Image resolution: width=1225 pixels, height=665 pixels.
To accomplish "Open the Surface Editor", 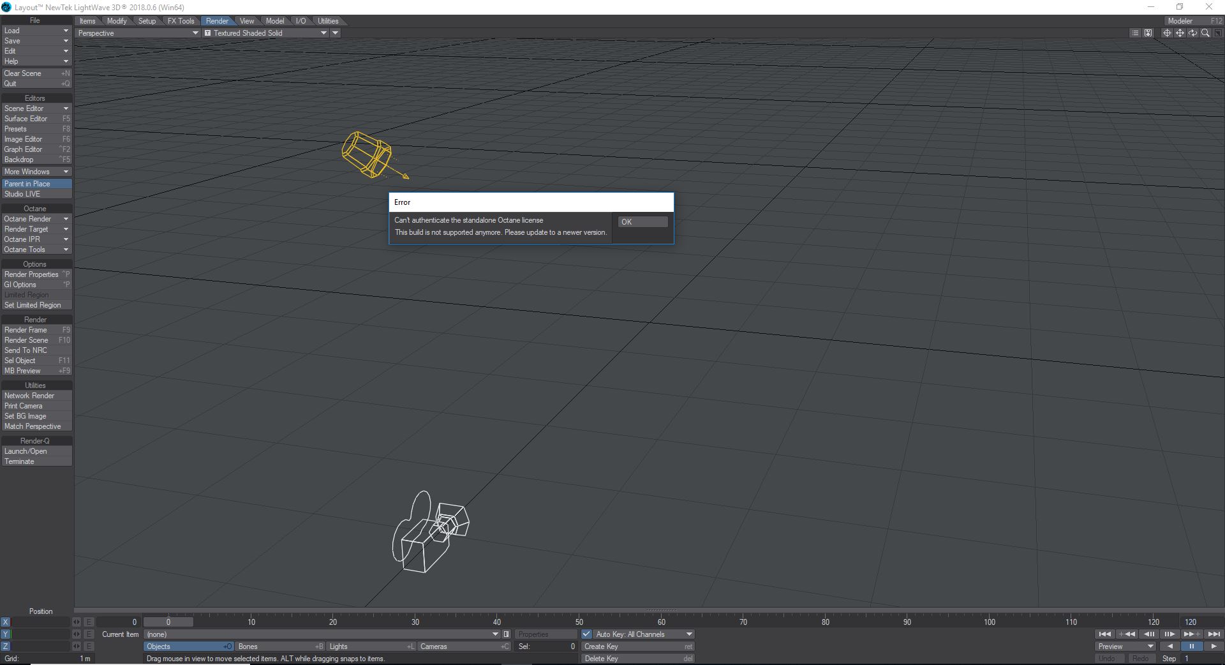I will click(36, 119).
